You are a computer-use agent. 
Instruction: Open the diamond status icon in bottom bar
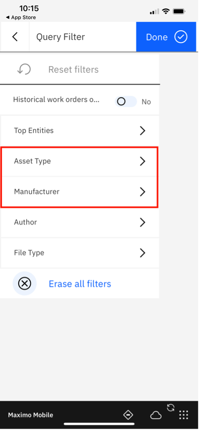click(128, 415)
